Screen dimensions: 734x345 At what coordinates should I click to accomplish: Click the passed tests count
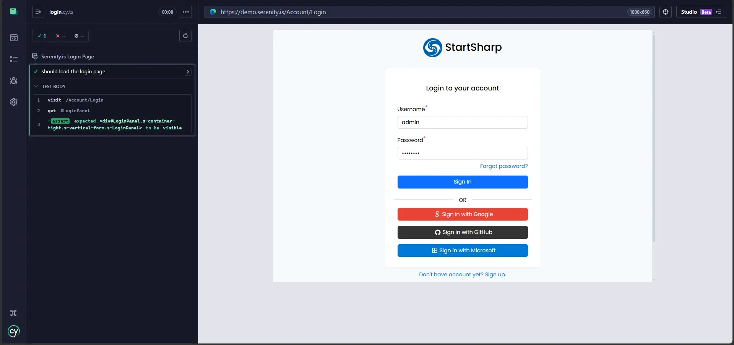click(42, 36)
